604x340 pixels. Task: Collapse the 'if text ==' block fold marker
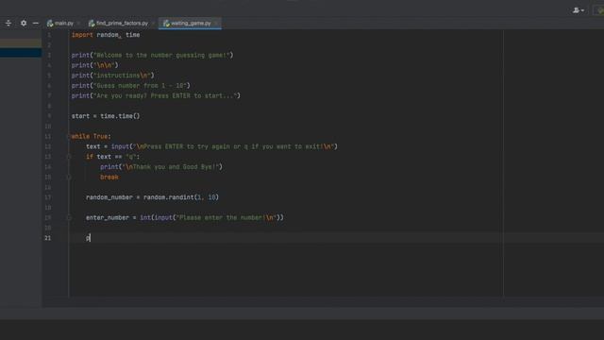coord(69,157)
